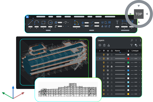Select the Mirror tool icon

tap(102, 26)
